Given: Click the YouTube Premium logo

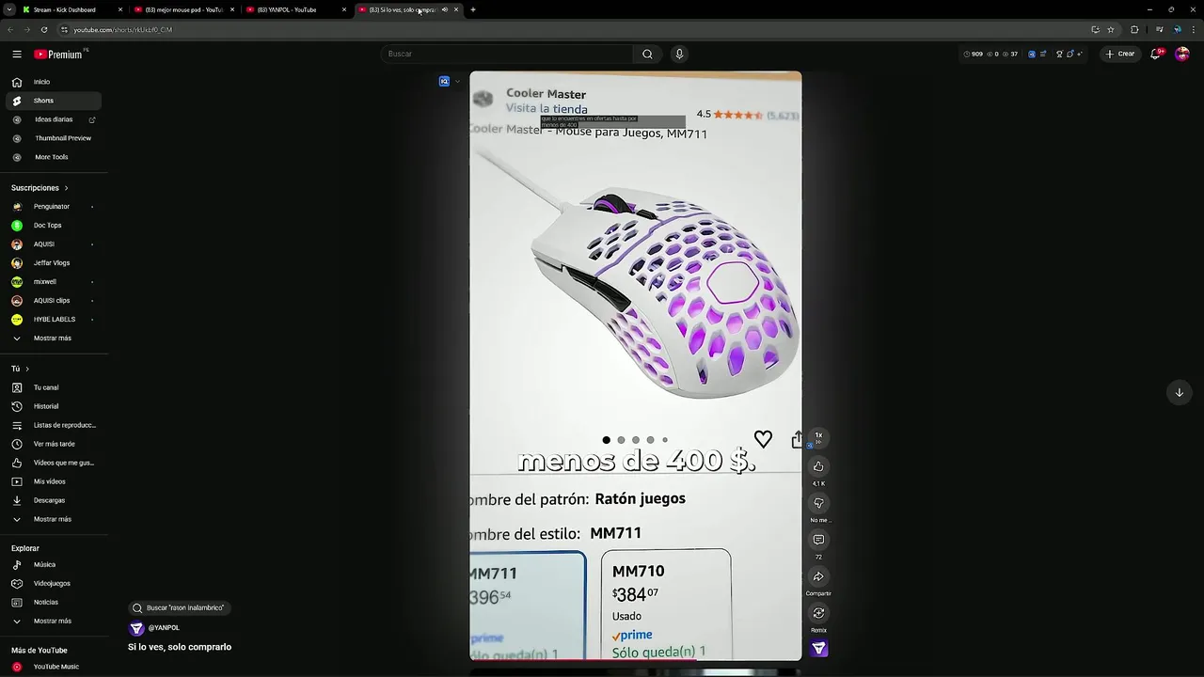Looking at the screenshot, I should tap(60, 55).
